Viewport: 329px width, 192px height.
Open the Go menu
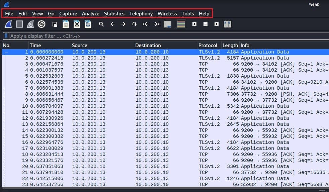[x=51, y=14]
